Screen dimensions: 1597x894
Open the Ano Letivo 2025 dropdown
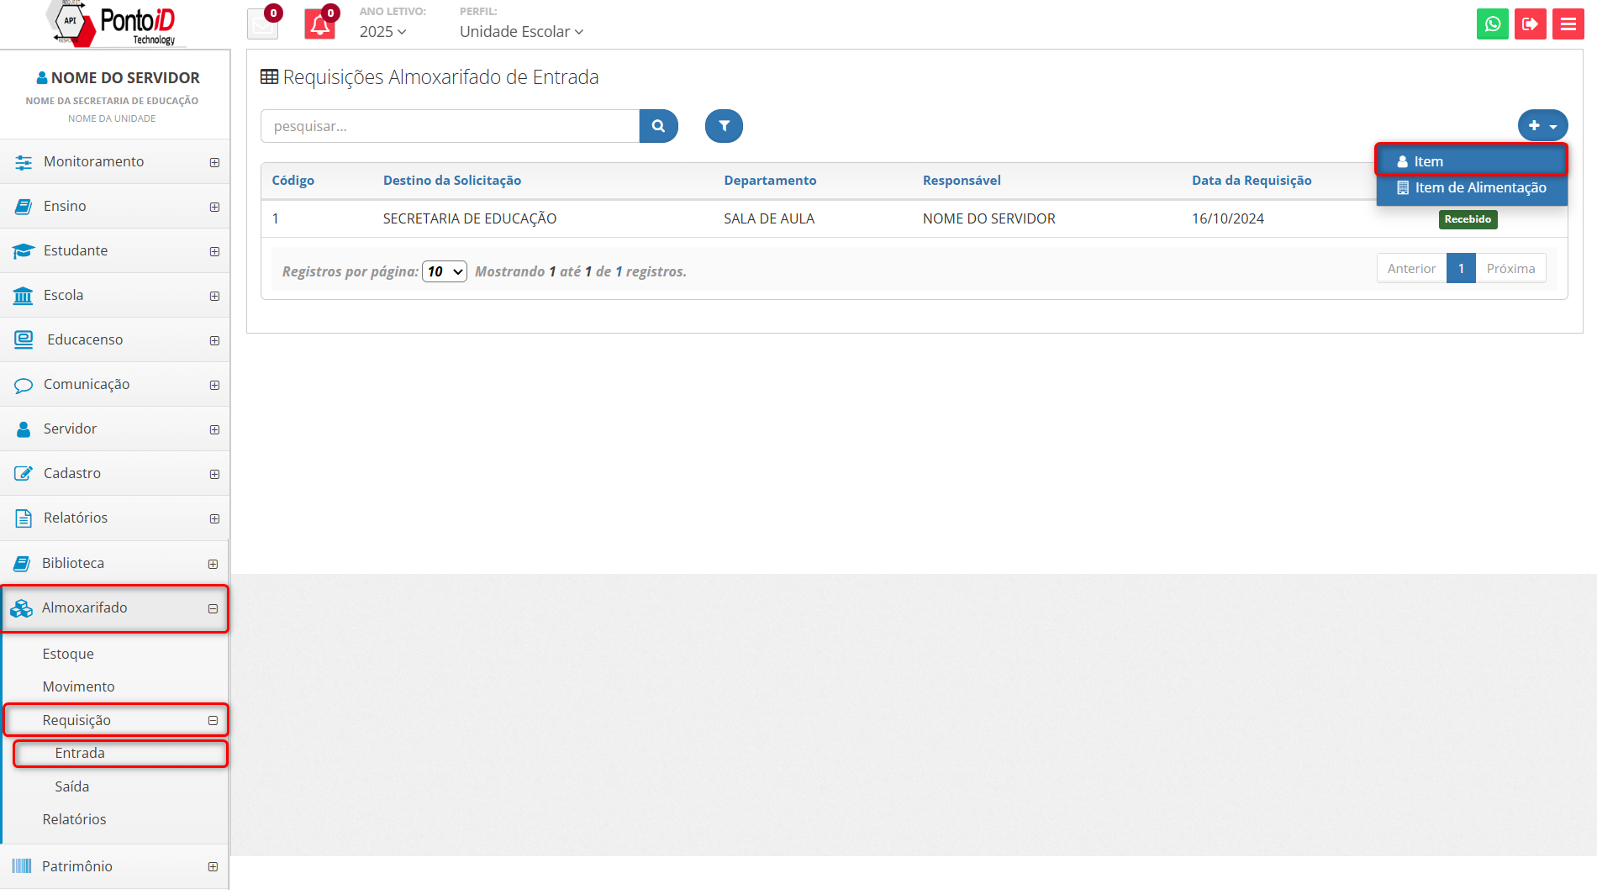(383, 32)
